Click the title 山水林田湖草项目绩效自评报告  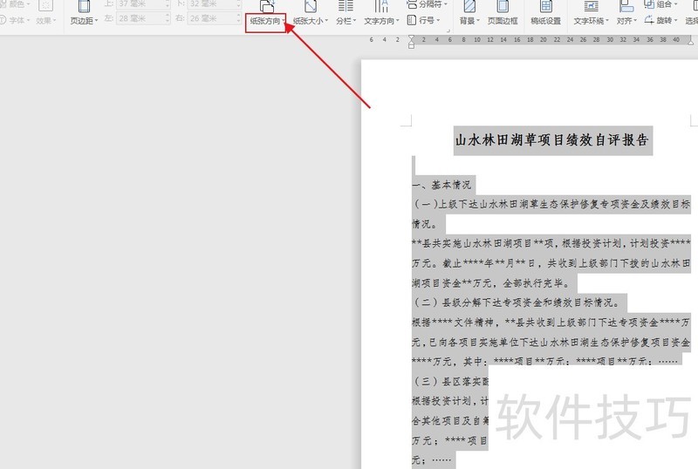pos(553,140)
